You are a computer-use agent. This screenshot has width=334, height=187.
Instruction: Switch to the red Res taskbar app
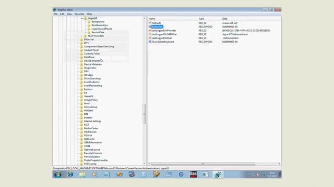click(x=193, y=175)
